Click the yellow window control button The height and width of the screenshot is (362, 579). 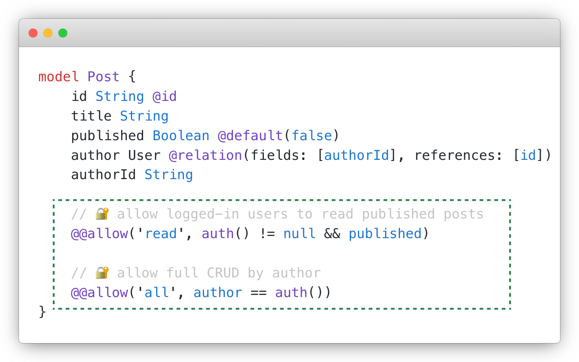48,33
